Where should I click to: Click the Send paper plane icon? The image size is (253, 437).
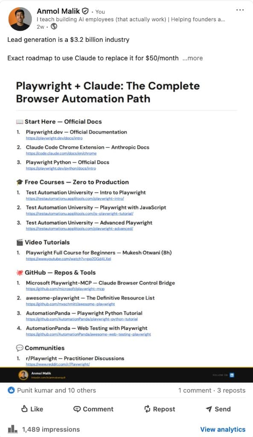coord(209,409)
